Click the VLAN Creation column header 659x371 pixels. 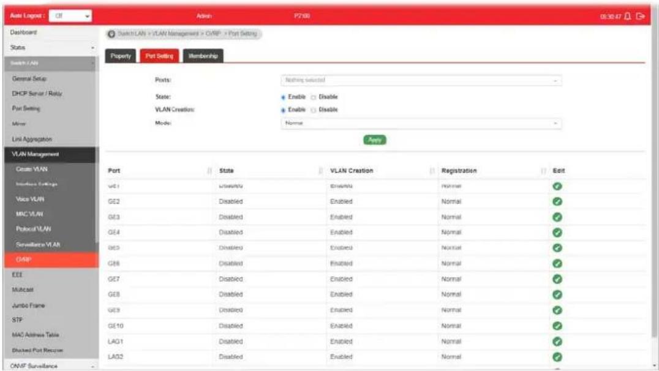[352, 171]
